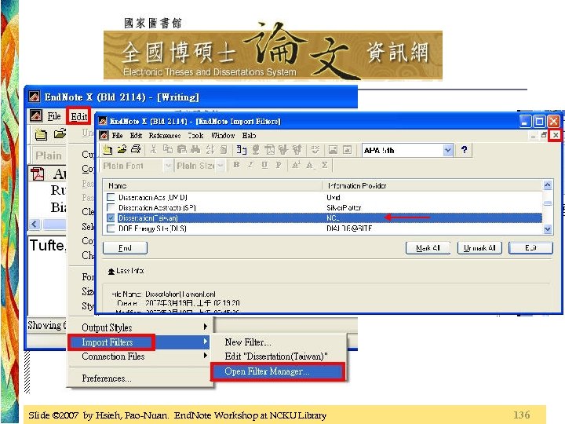Click the Sigma symbol font icon
This screenshot has height=424, width=565.
(x=324, y=165)
